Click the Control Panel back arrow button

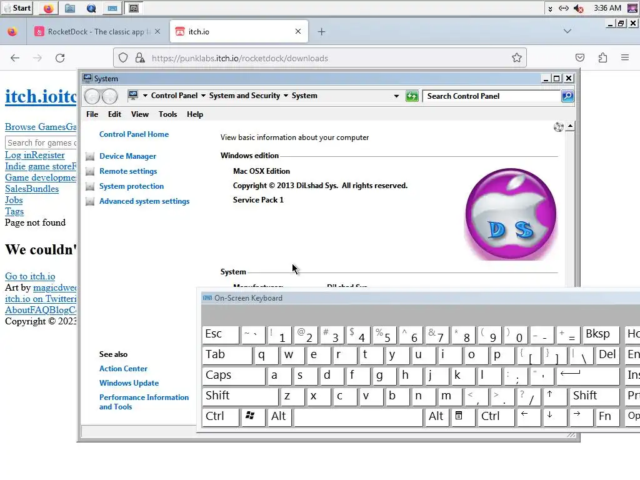coord(92,96)
